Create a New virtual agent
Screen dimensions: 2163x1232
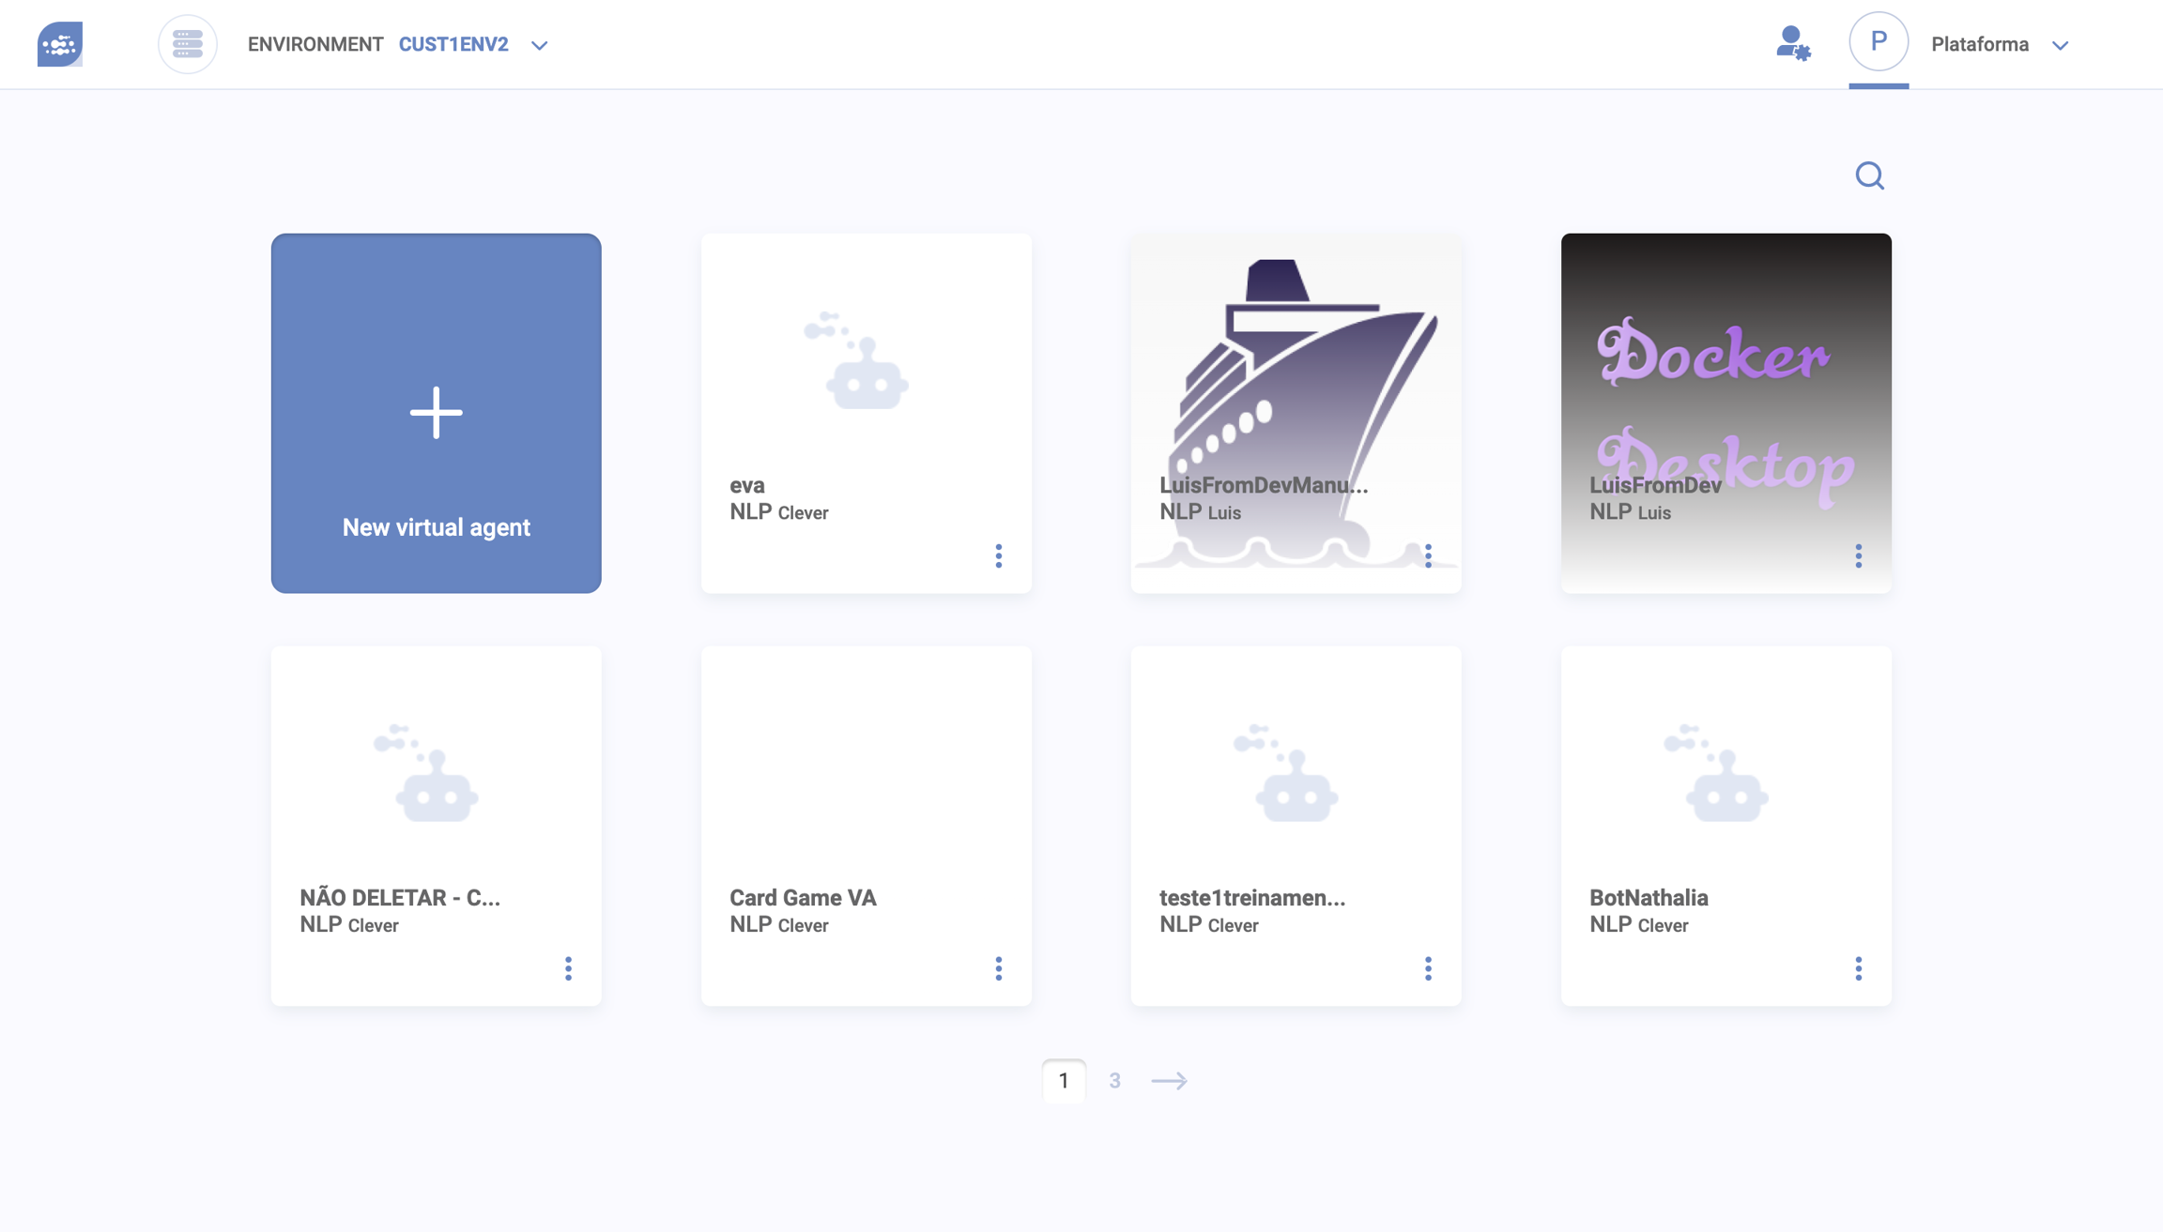coord(436,413)
